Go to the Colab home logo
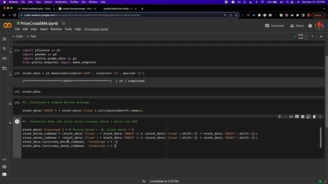 coord(8,26)
